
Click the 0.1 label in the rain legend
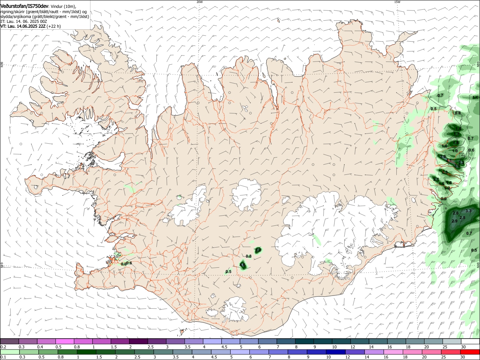(x=3, y=357)
